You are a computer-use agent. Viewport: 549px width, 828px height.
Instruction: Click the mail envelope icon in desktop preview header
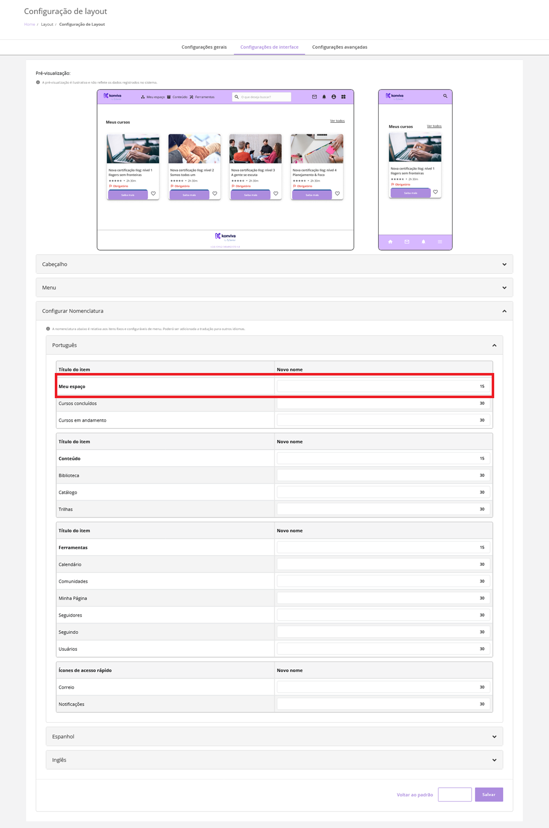(314, 97)
